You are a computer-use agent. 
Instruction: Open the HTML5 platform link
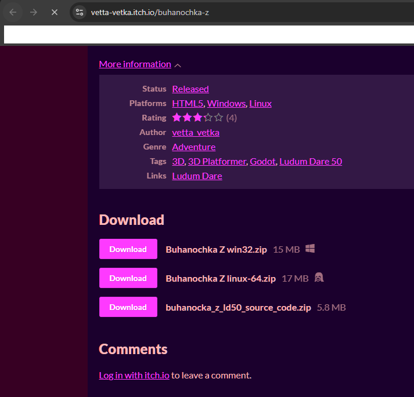click(188, 103)
